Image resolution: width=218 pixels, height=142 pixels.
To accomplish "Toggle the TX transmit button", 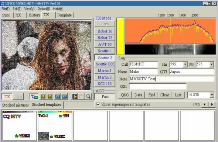I will pos(7,96).
